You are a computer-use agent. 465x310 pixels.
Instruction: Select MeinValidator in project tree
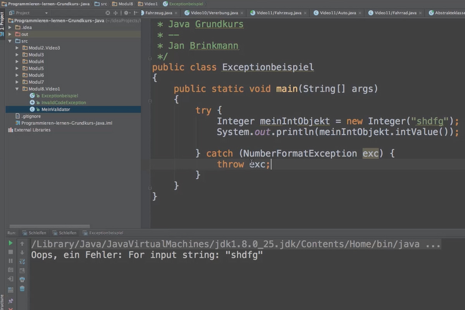point(56,109)
